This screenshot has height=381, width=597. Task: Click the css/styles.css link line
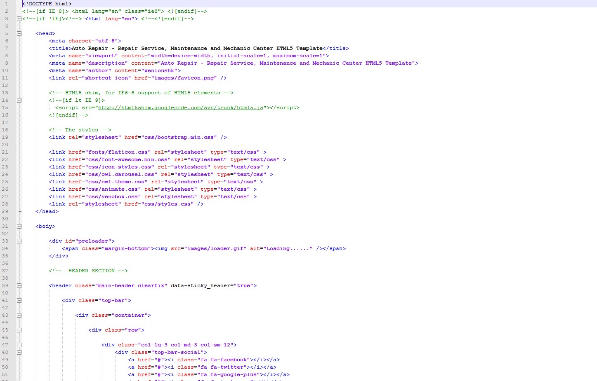(126, 204)
